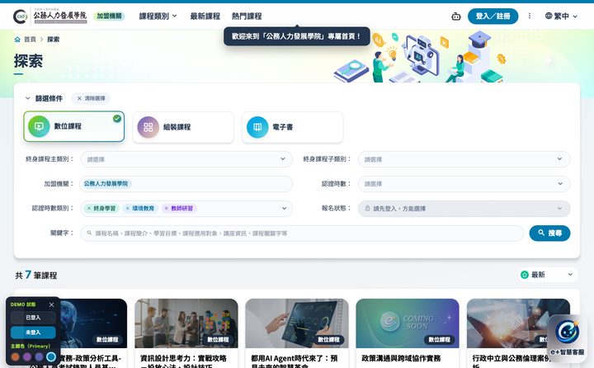
Task: Click the globe language icon
Action: tap(549, 16)
